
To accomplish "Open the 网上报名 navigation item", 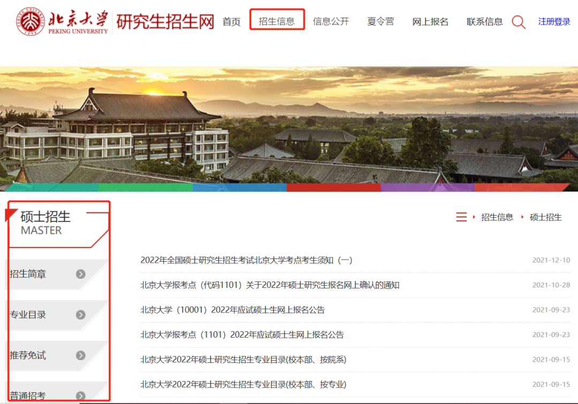I will point(430,22).
